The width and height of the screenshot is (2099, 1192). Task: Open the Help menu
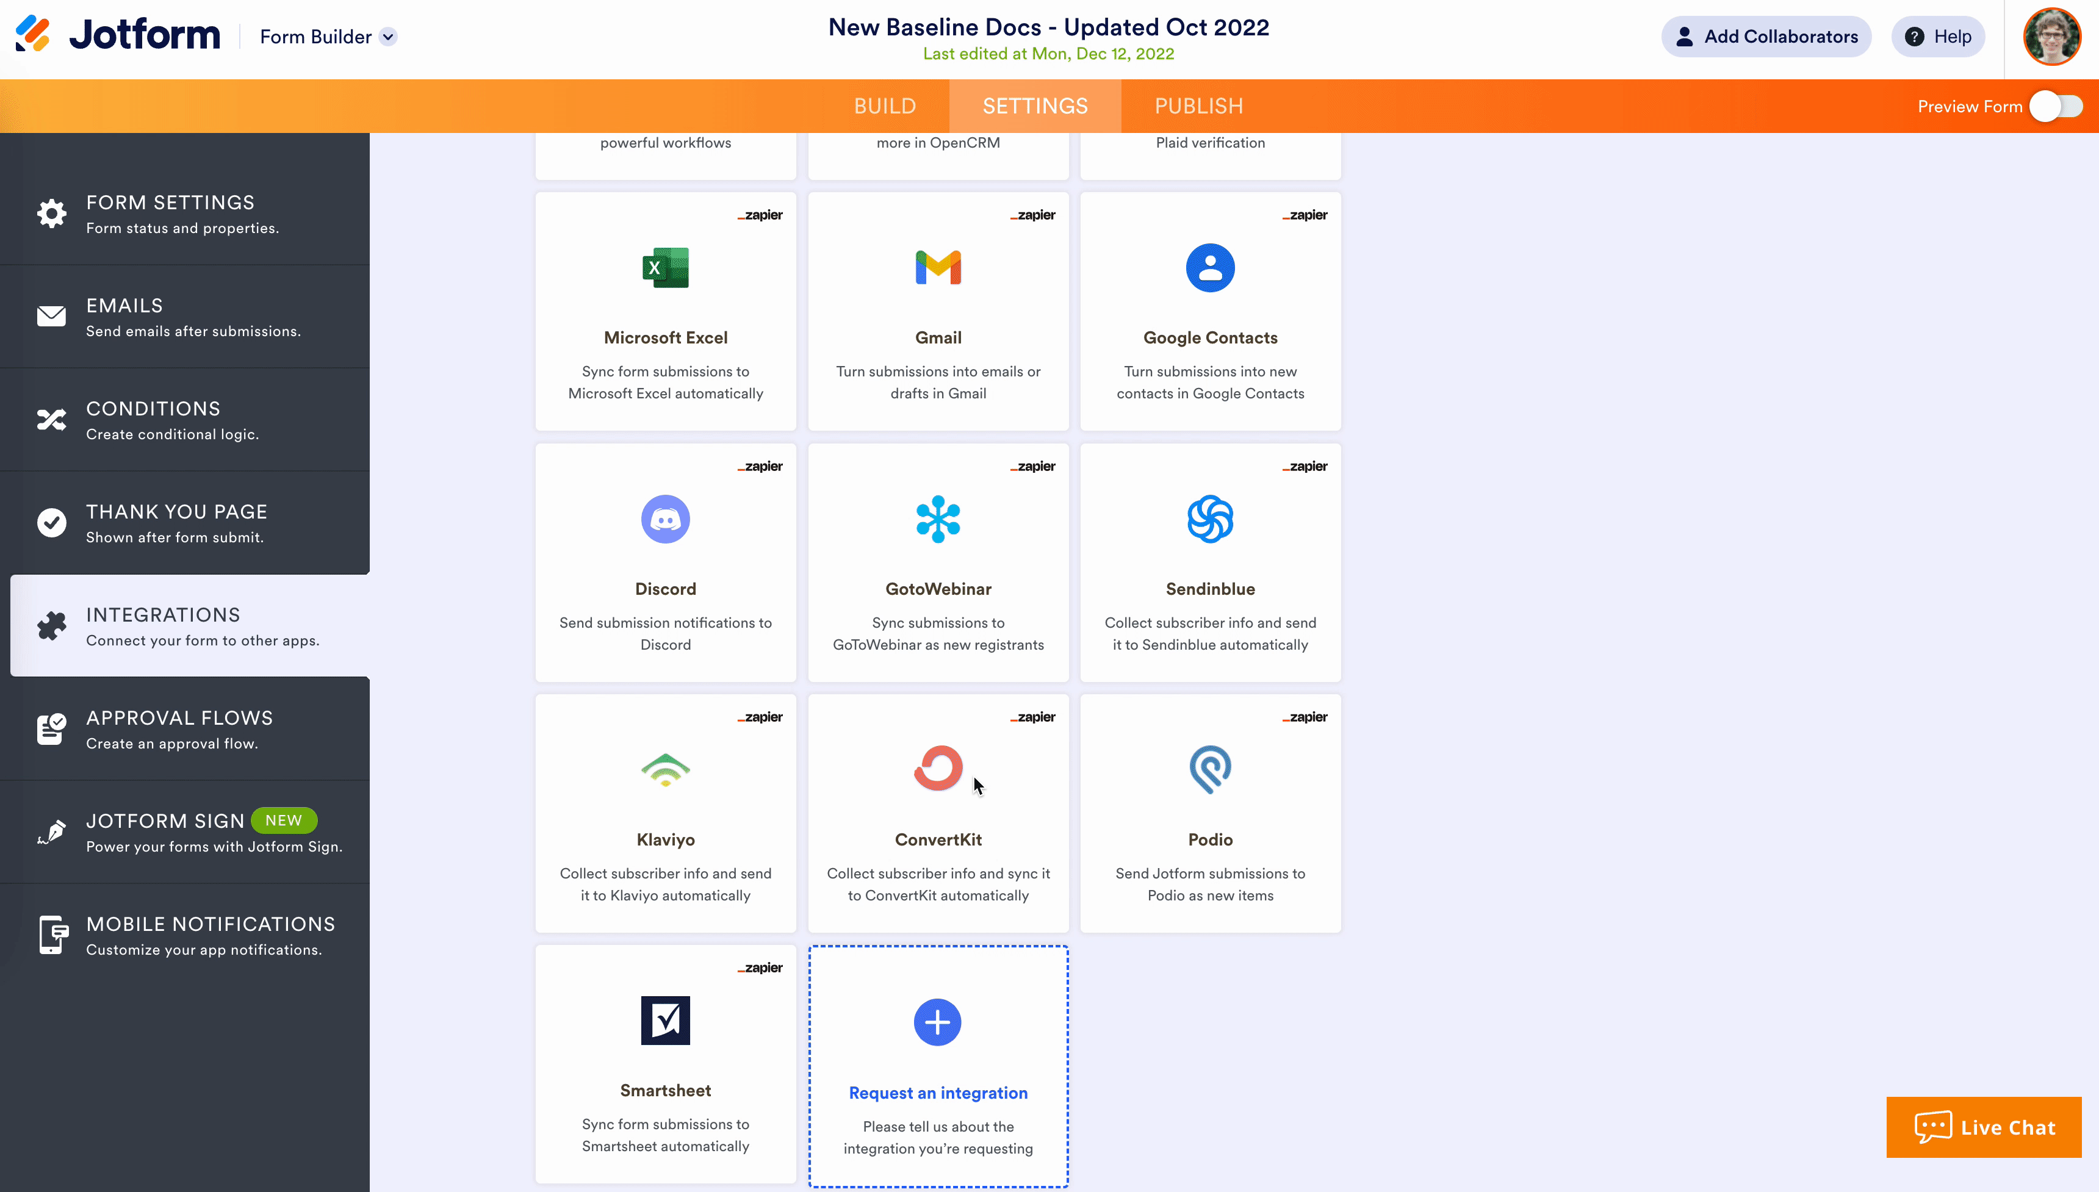tap(1938, 37)
